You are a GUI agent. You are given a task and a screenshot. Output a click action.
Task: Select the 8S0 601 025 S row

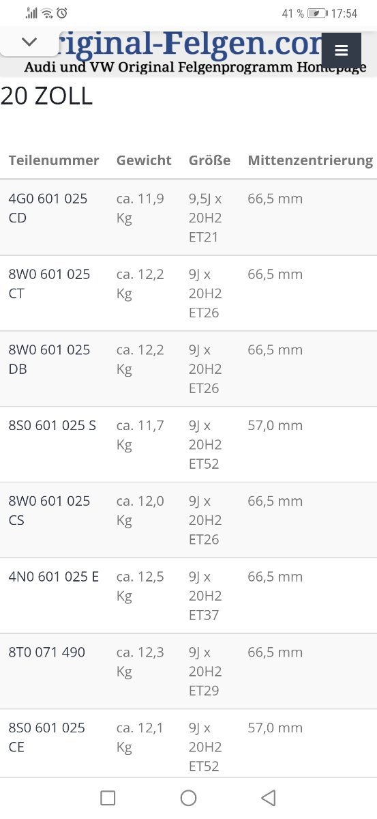pyautogui.click(x=188, y=444)
